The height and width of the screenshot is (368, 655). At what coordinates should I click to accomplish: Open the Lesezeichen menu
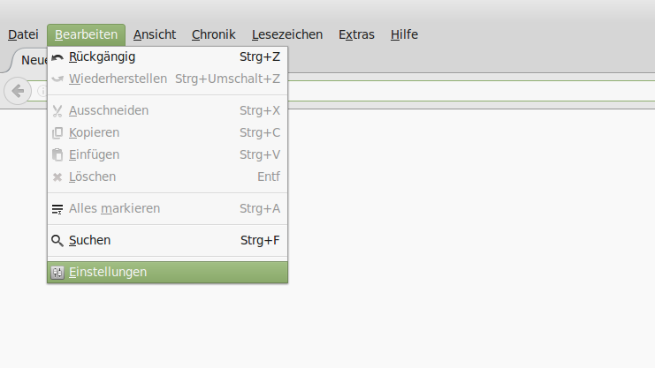287,34
